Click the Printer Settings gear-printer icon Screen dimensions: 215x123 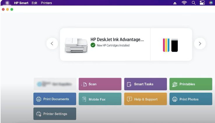[39, 114]
